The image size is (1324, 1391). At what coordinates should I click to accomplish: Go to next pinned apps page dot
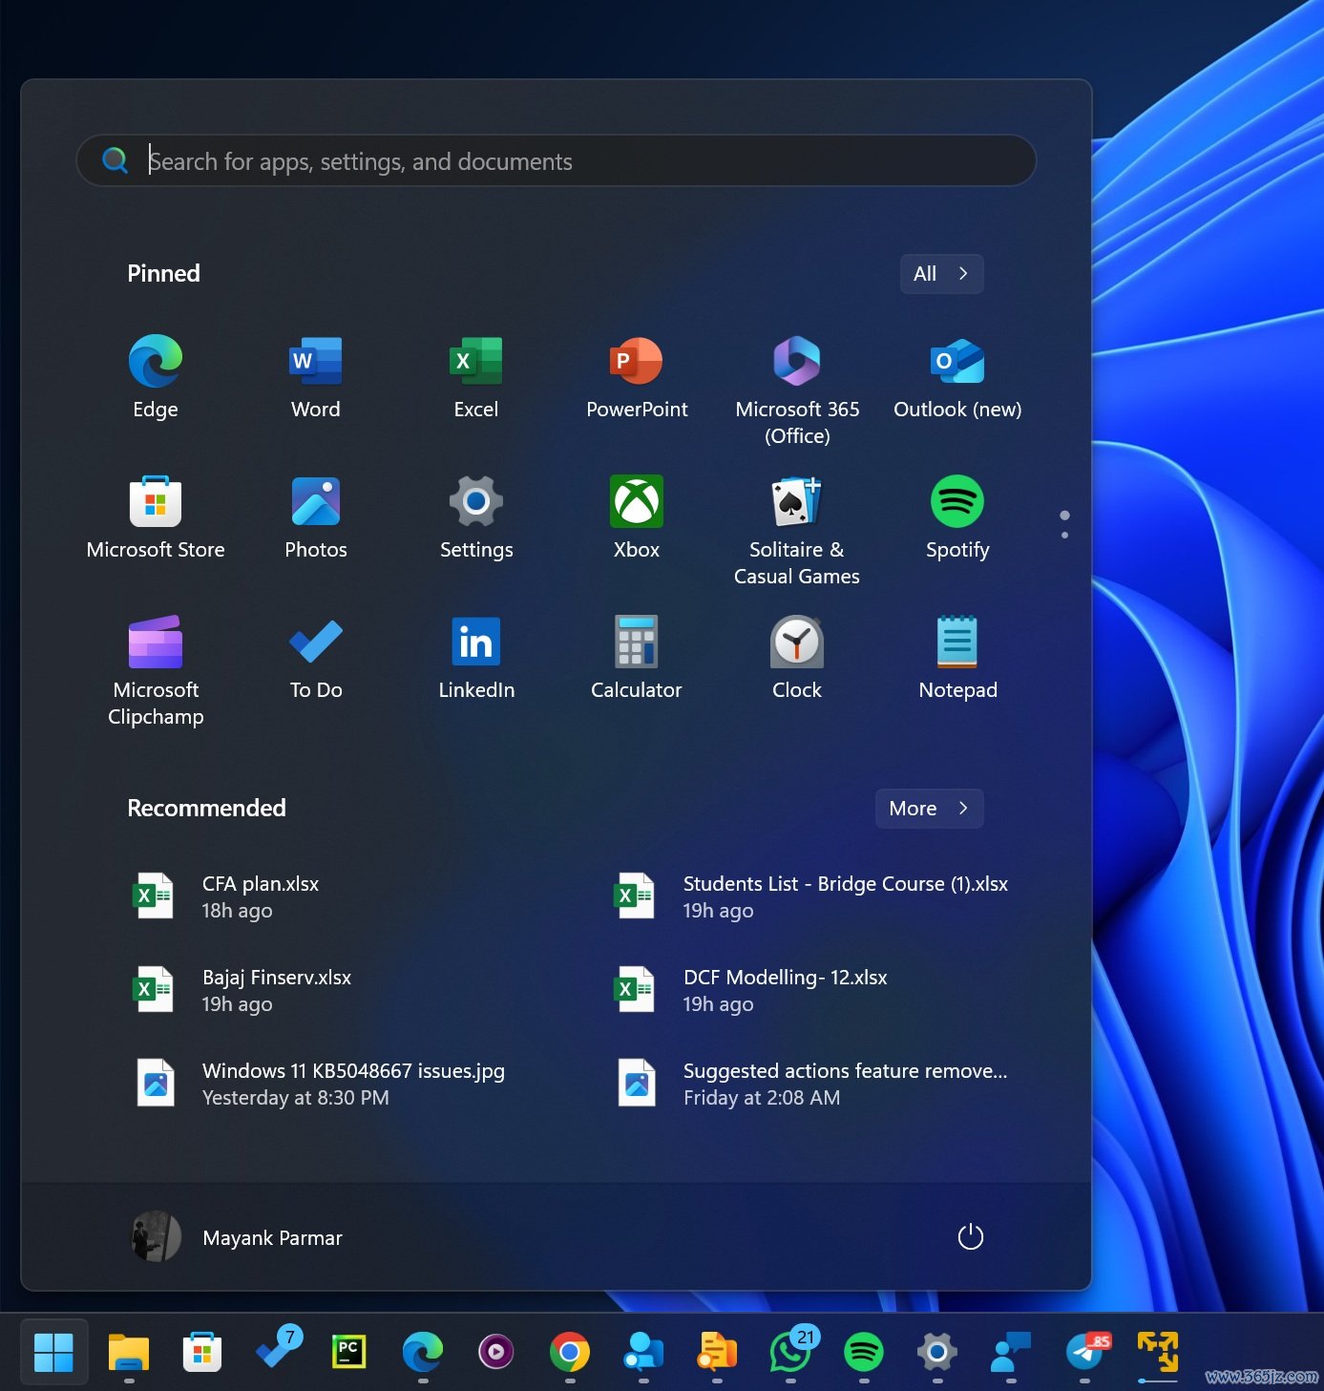[x=1064, y=535]
